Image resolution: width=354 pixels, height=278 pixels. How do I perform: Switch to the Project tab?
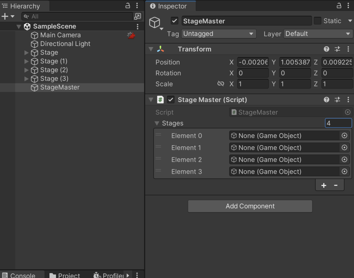65,275
